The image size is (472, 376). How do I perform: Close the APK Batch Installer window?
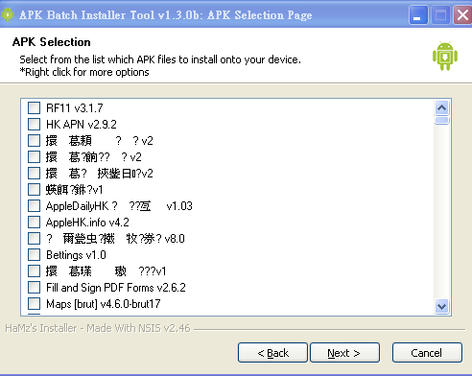click(462, 14)
